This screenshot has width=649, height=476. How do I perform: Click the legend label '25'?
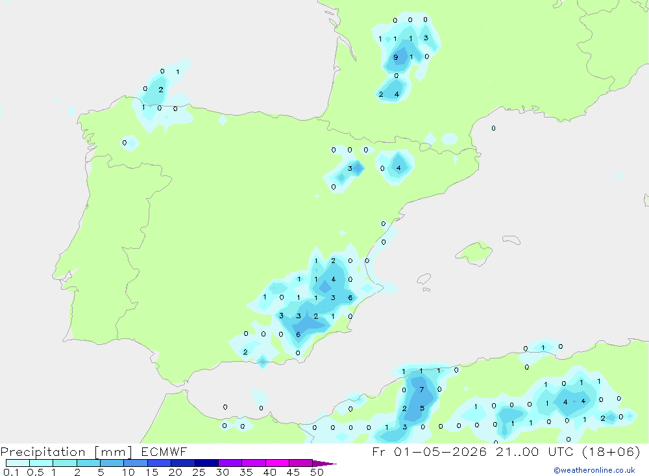[199, 472]
